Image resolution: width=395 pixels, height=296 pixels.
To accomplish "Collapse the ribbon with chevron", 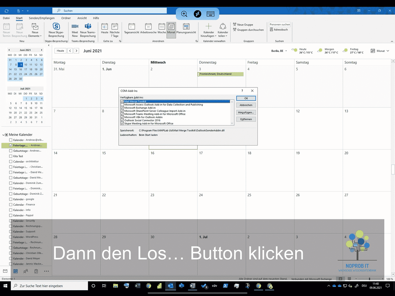I will (x=392, y=41).
